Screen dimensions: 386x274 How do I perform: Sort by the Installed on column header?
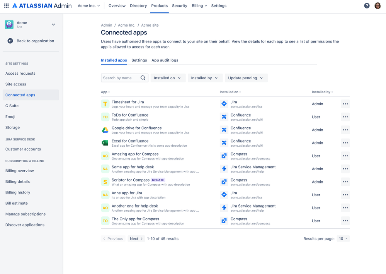click(230, 92)
